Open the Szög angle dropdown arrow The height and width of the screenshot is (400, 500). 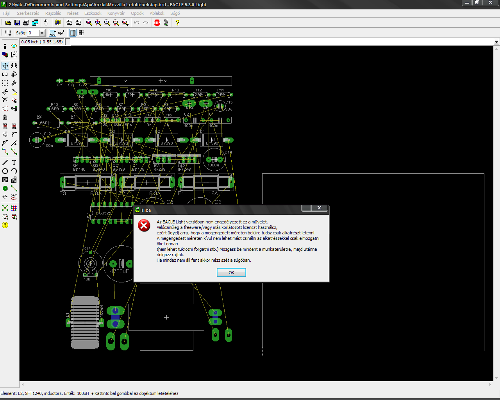[42, 33]
